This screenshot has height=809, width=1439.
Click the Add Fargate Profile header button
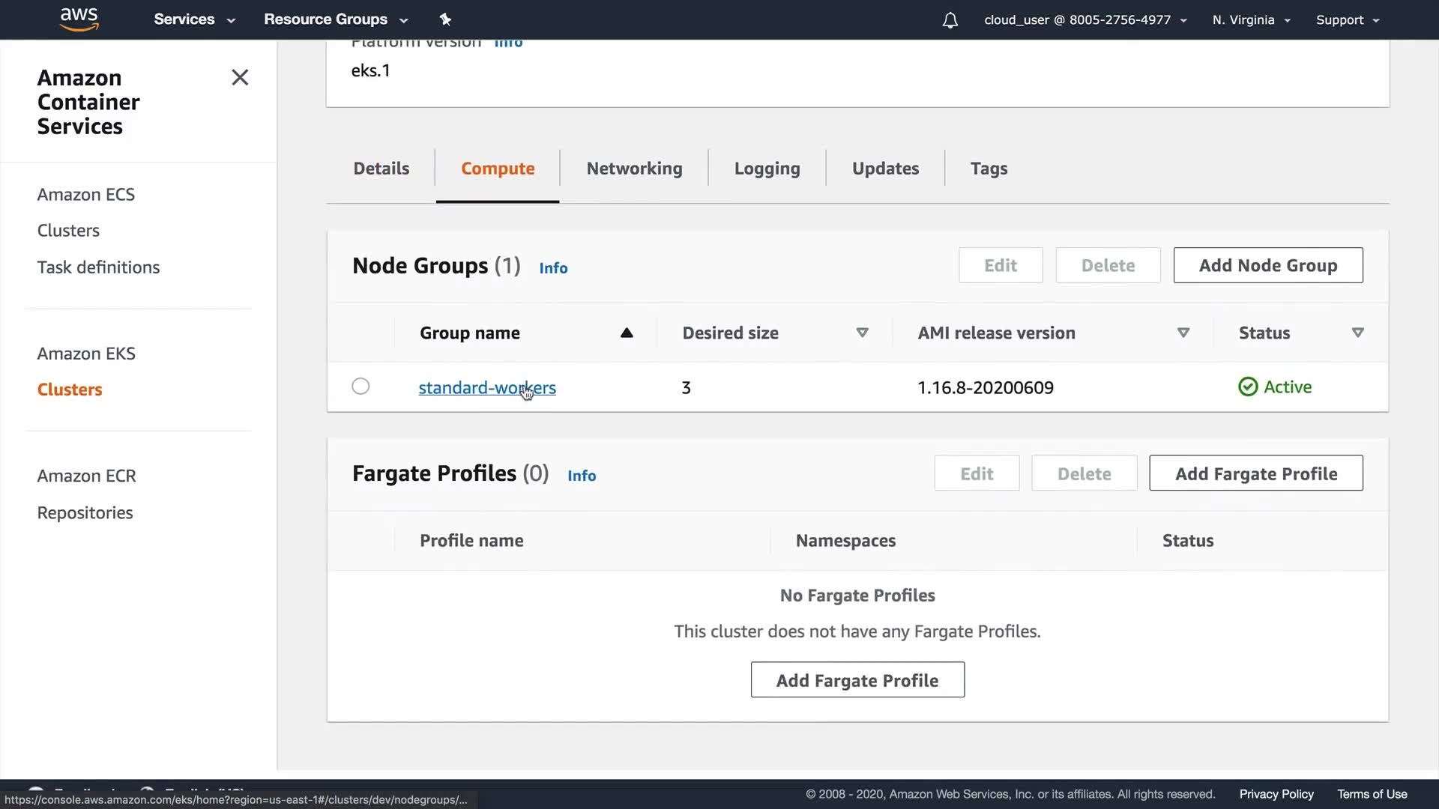(1255, 473)
